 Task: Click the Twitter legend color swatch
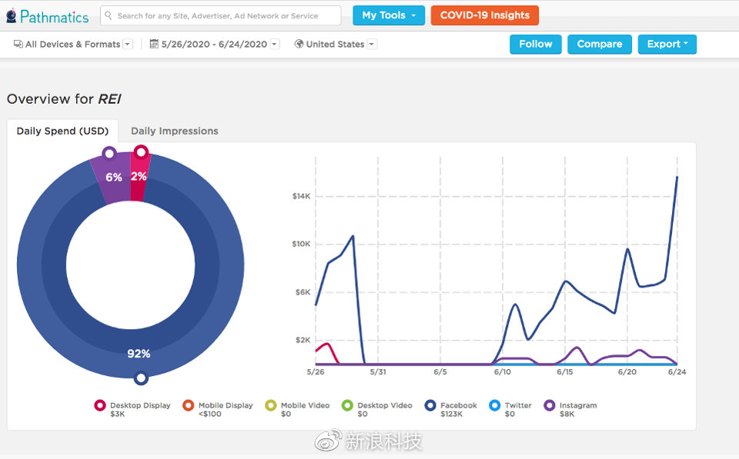[495, 405]
